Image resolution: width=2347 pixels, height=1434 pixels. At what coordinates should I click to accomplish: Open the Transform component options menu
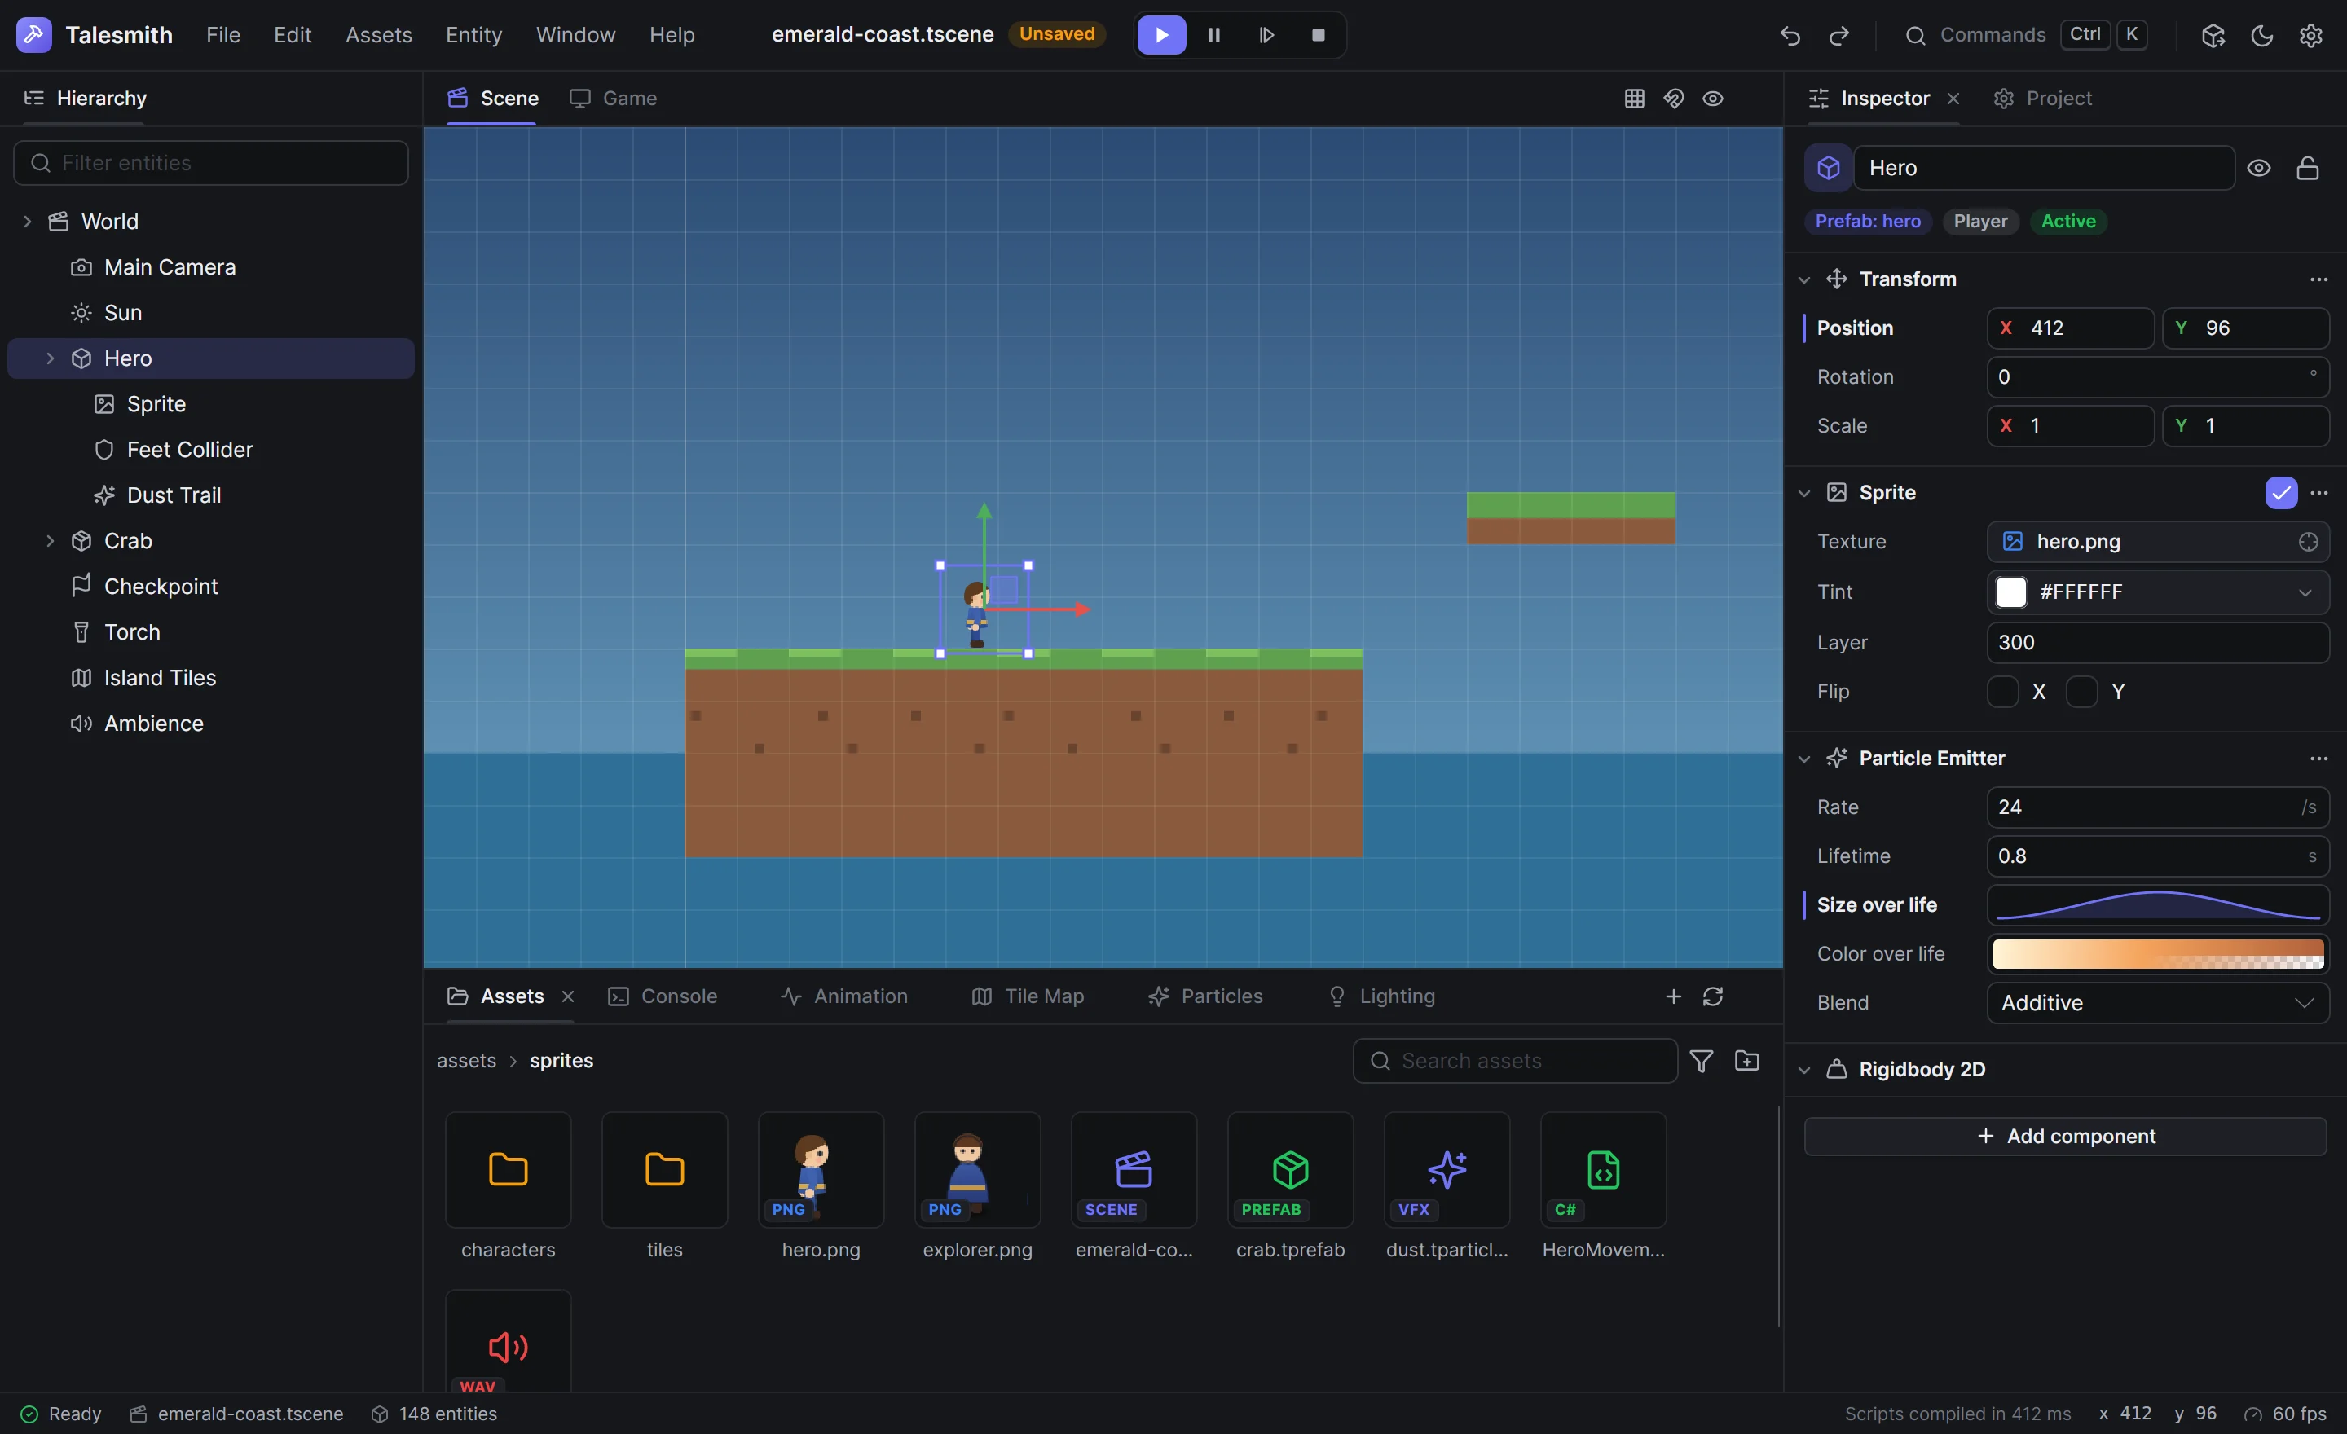(2318, 279)
